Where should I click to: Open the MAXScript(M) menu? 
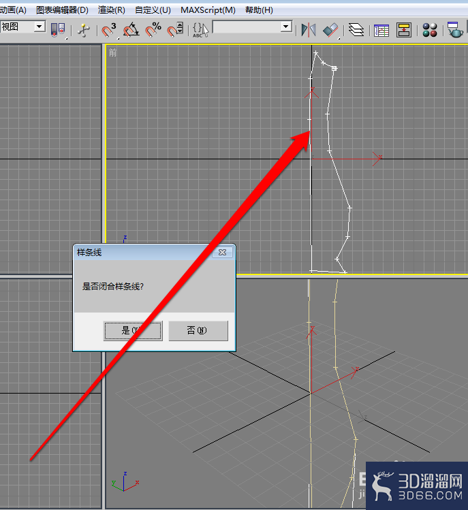point(208,10)
